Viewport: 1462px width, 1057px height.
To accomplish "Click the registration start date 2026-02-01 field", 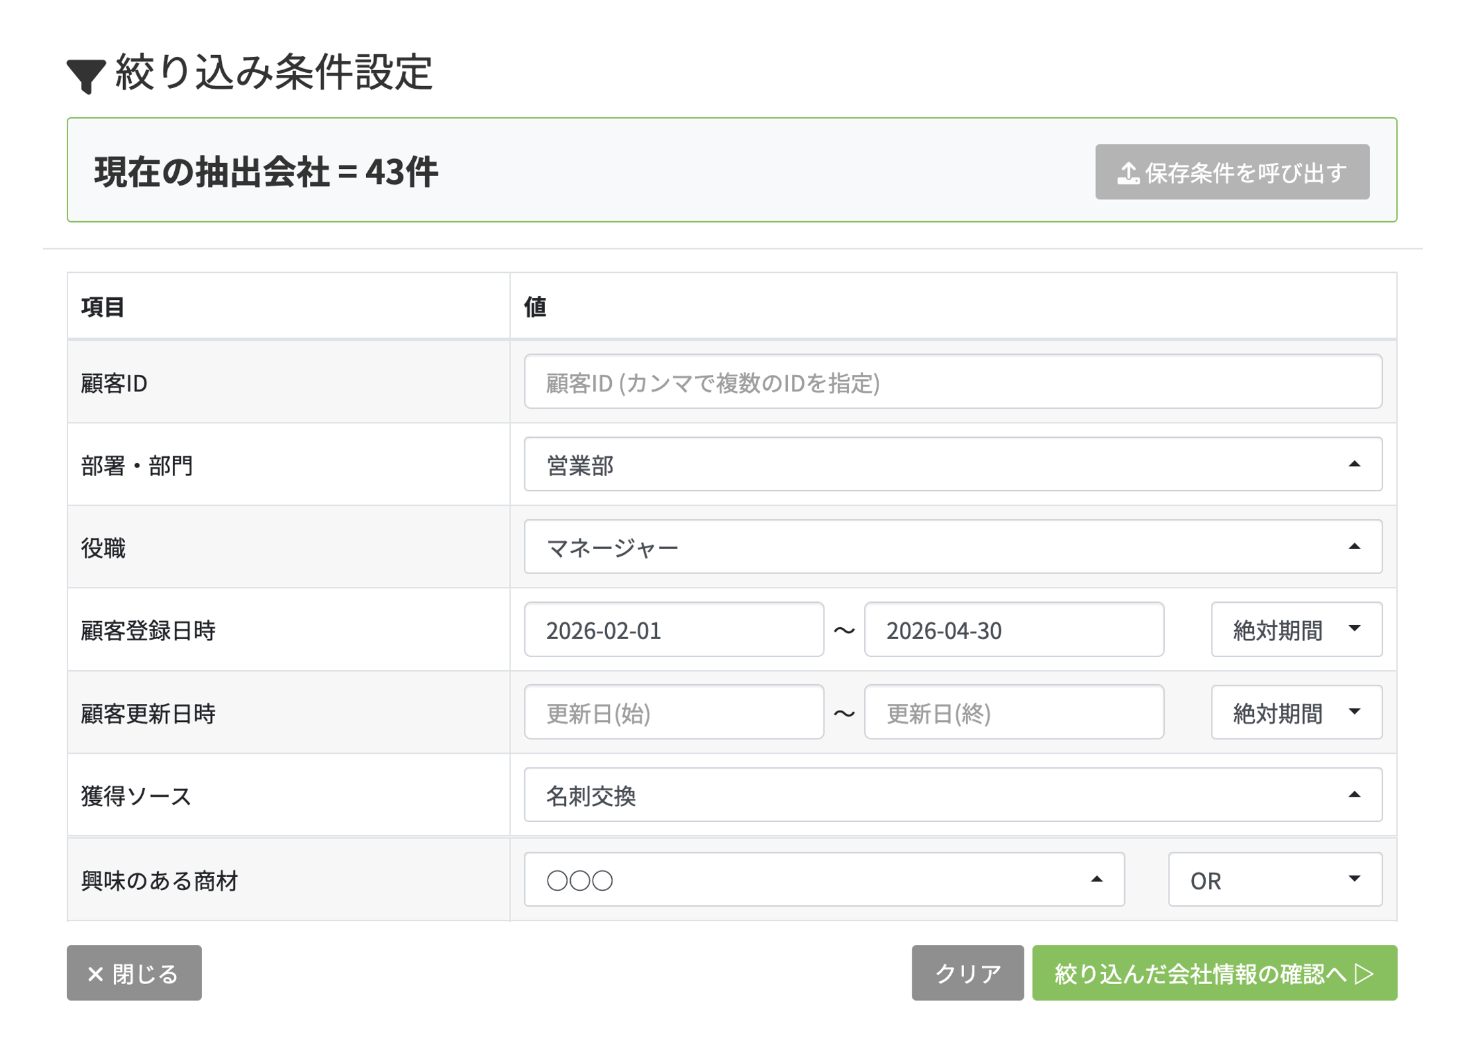I will (x=673, y=630).
